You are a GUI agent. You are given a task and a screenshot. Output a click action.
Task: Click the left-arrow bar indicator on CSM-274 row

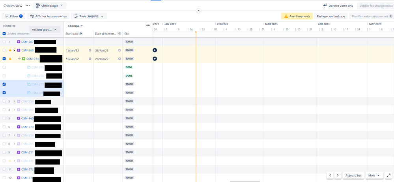[155, 59]
